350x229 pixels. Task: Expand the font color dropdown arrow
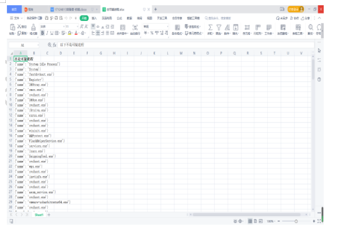[79, 33]
